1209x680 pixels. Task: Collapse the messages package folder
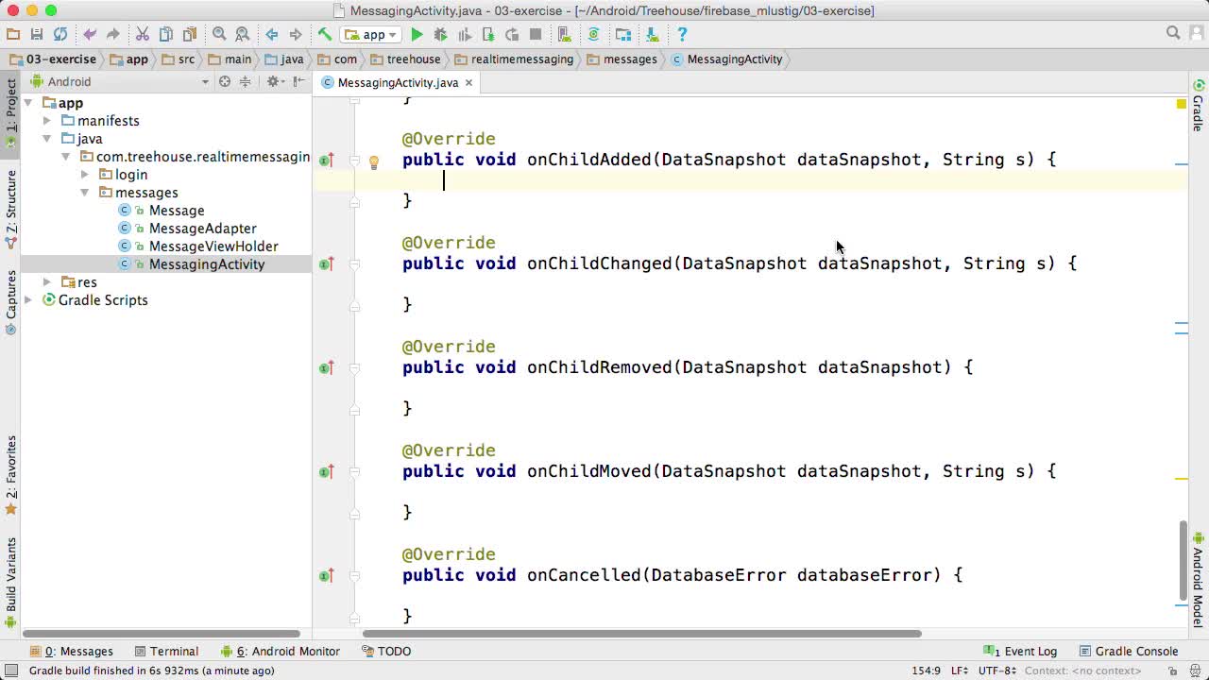coord(85,193)
